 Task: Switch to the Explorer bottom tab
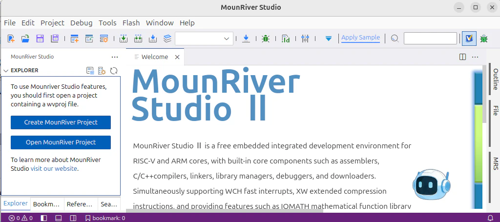16,203
